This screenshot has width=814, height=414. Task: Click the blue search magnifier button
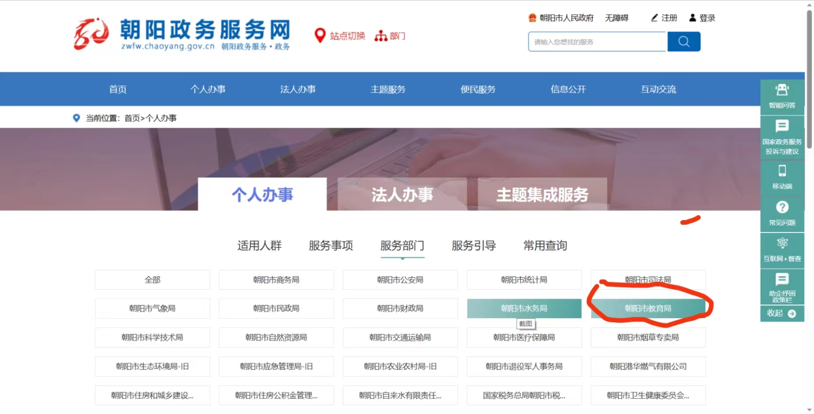click(684, 42)
